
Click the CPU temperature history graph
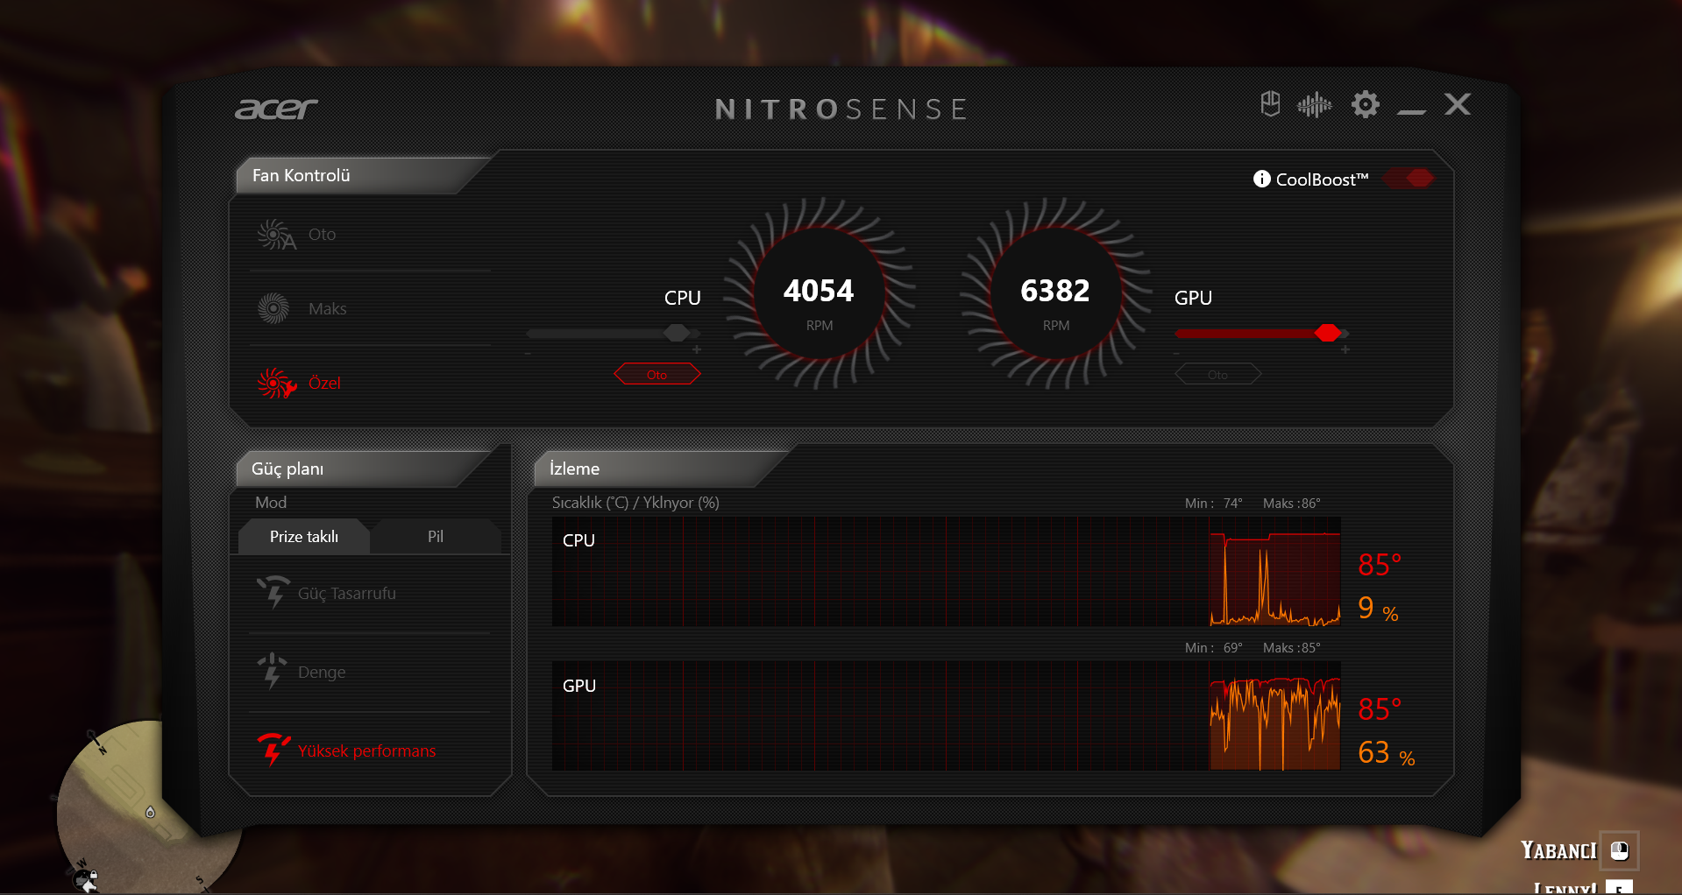947,571
